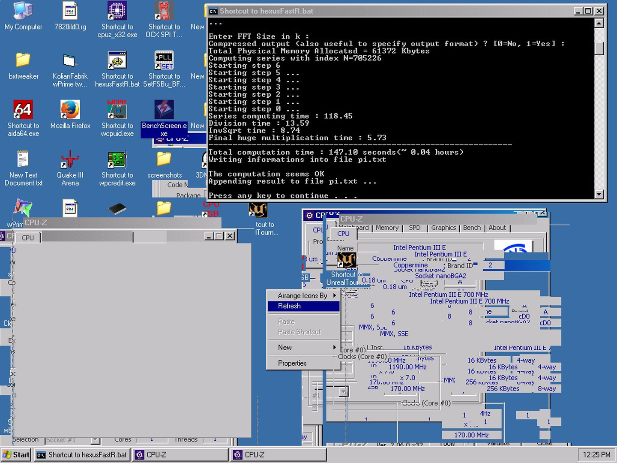Click the console scrollbar up arrow
The image size is (617, 463).
tap(599, 23)
